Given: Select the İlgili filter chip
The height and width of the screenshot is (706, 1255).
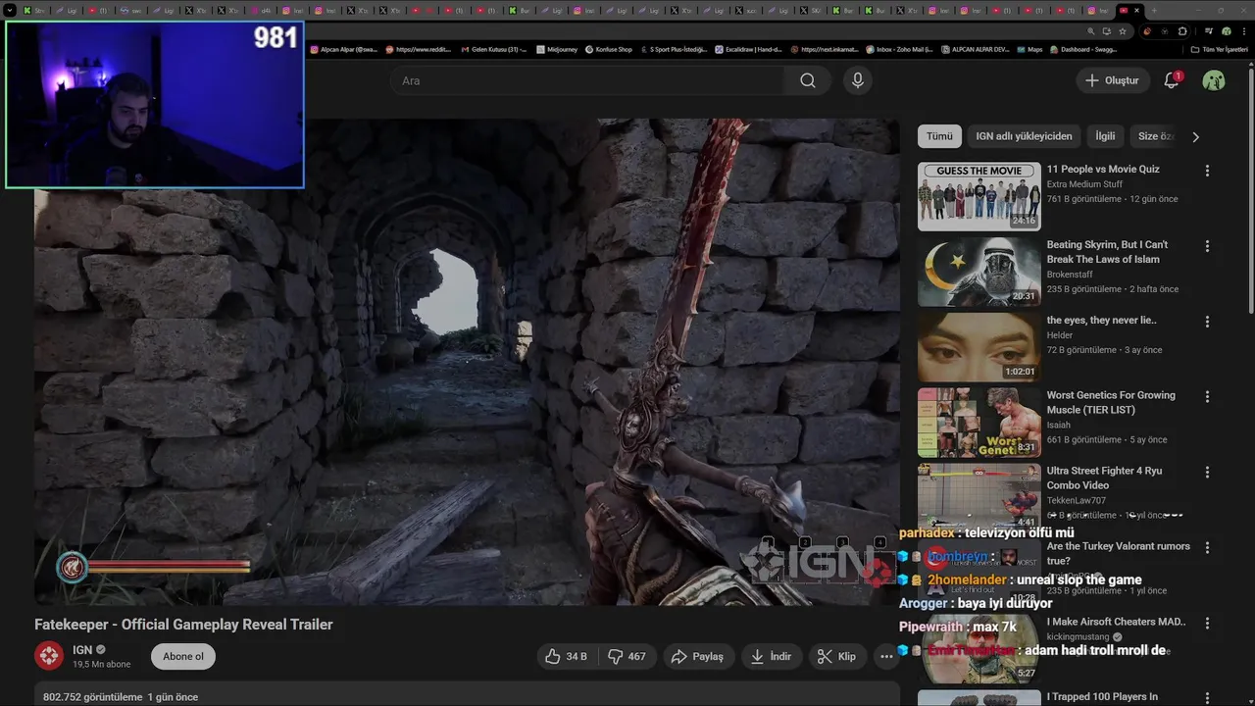Looking at the screenshot, I should point(1105,136).
